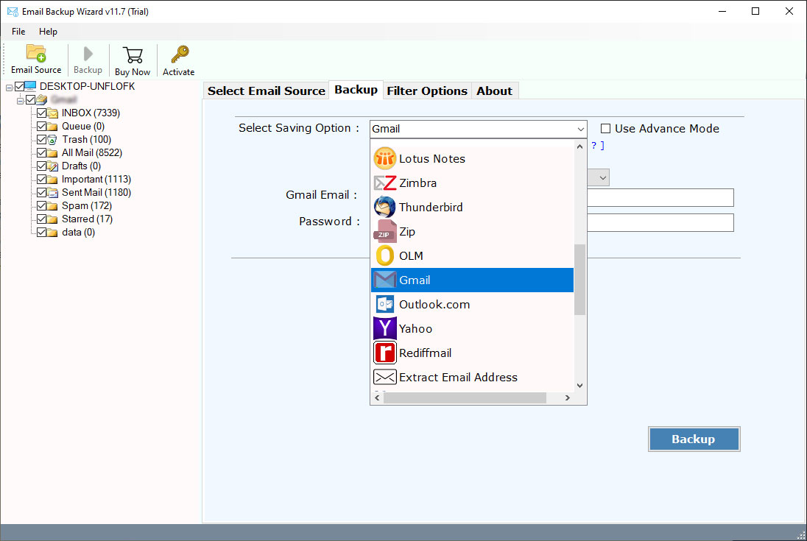
Task: Select the Rediffmail icon in list
Action: tap(384, 353)
